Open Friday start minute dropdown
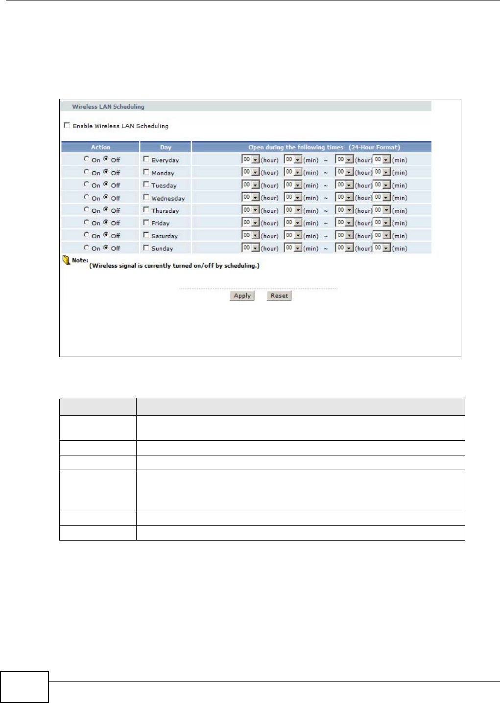This screenshot has width=500, height=703. coord(293,223)
